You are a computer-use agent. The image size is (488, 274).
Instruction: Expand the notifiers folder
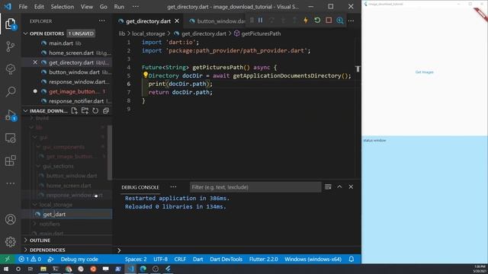(35, 224)
